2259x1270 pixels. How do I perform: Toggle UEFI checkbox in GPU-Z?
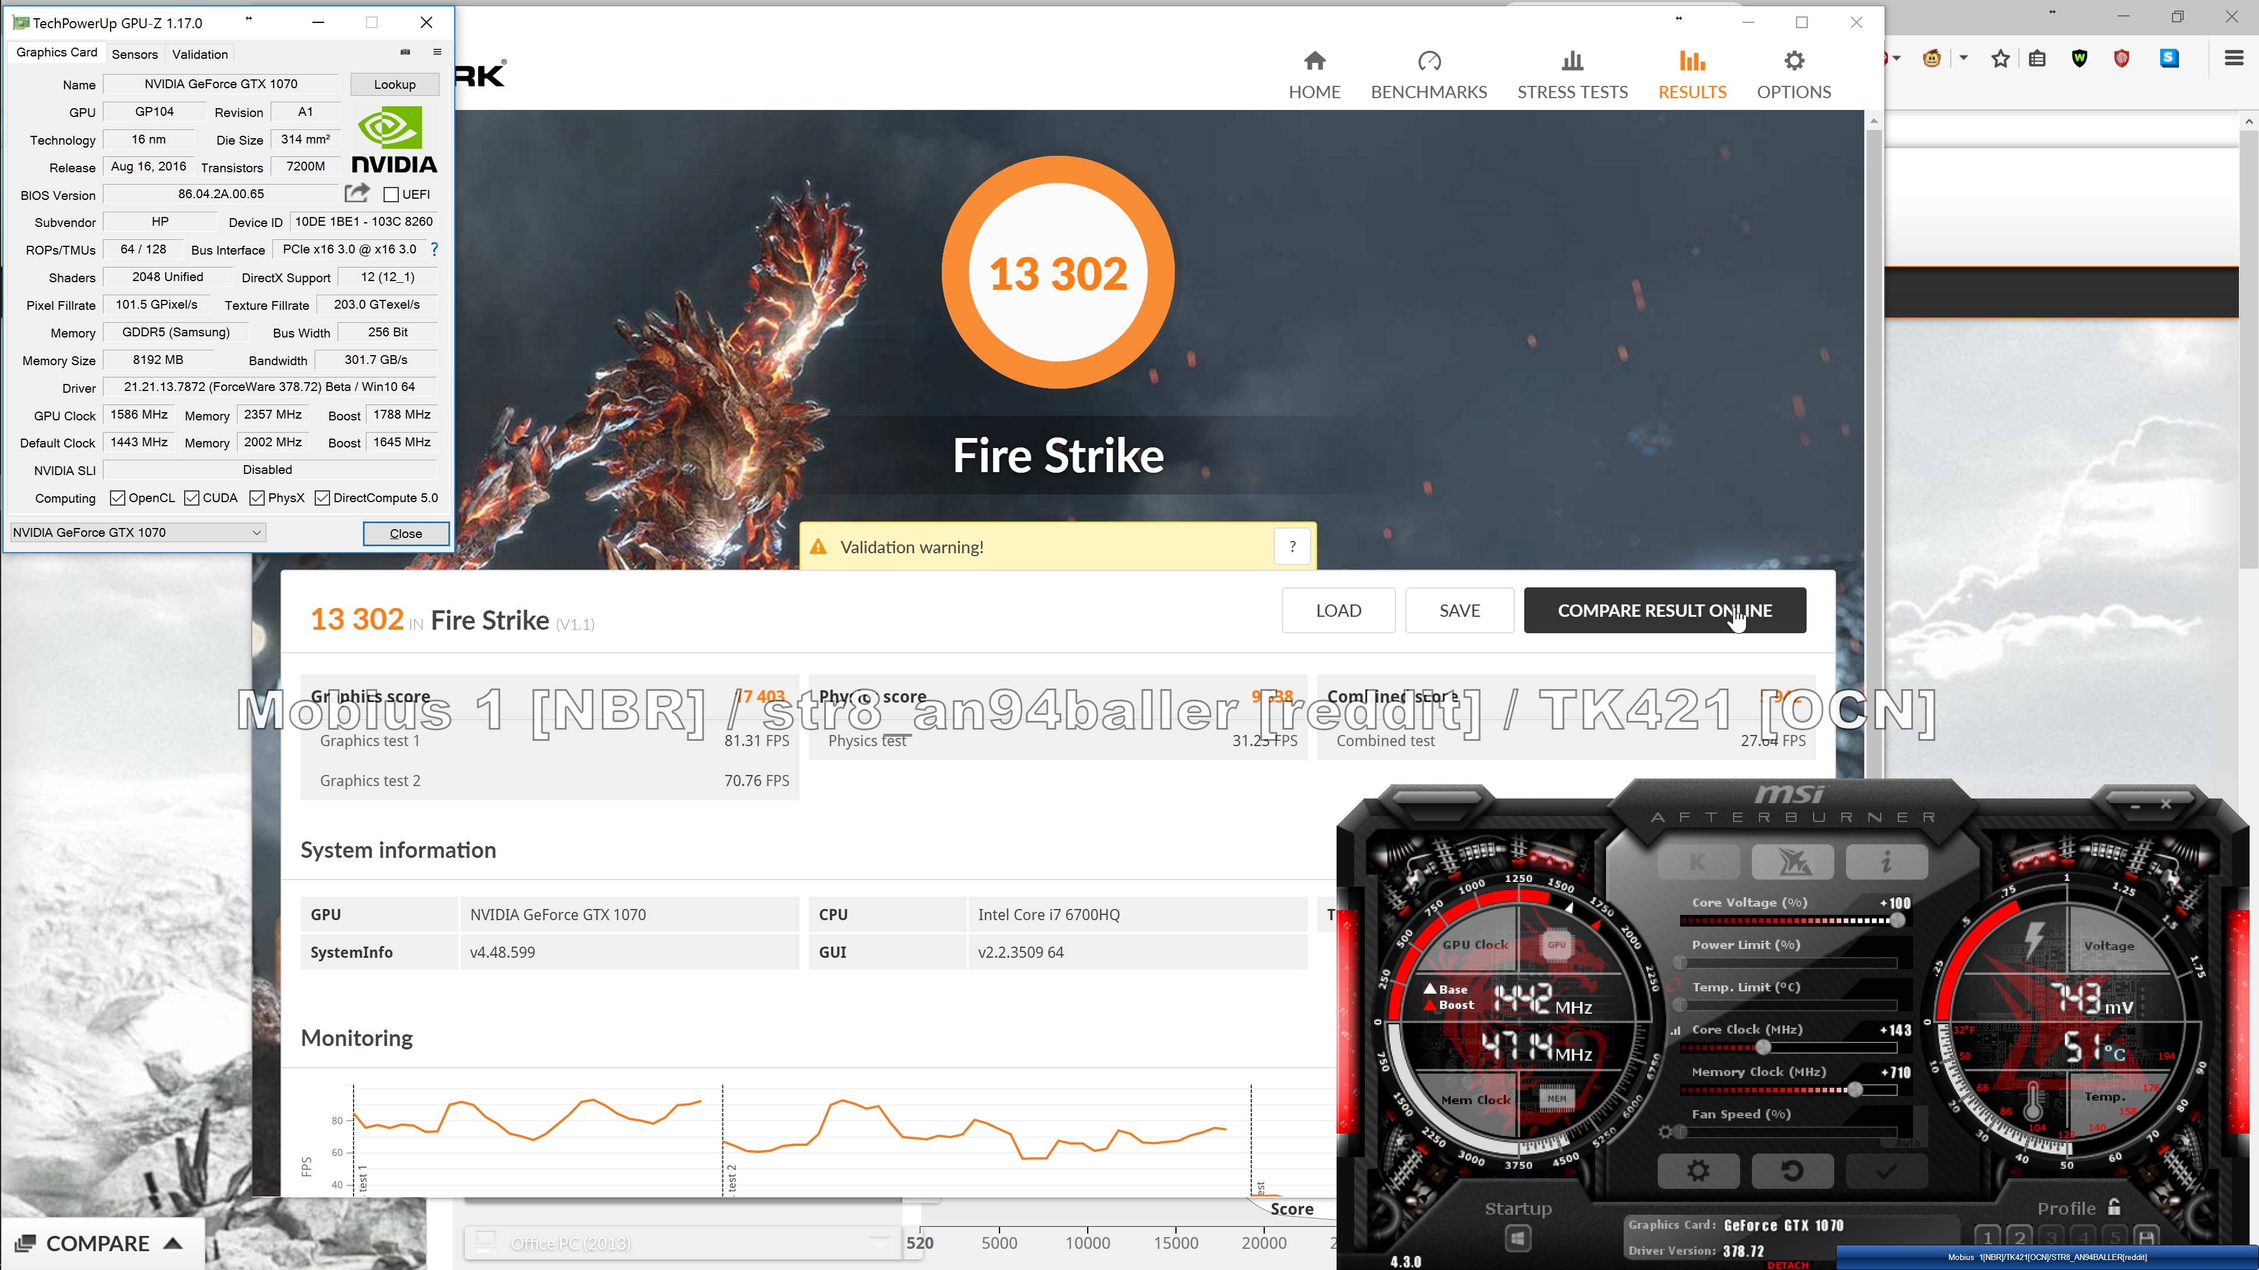[x=391, y=195]
